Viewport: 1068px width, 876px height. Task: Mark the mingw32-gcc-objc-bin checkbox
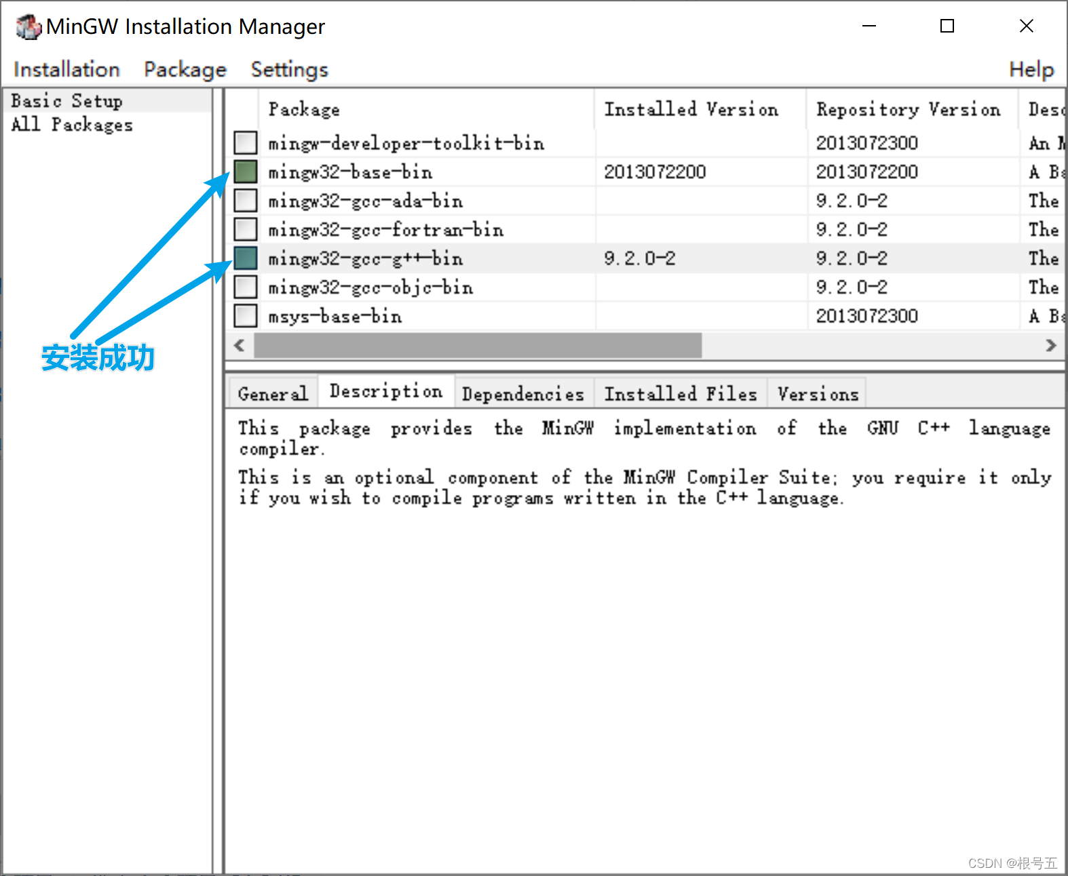(246, 287)
